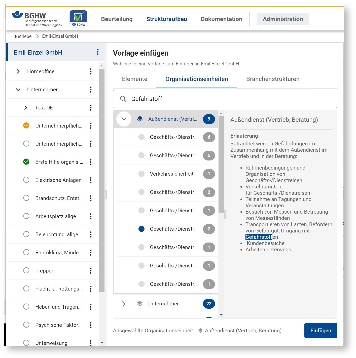Screen dimensions: 356x358
Task: Collapse the Außendienst group with chevron
Action: click(124, 119)
